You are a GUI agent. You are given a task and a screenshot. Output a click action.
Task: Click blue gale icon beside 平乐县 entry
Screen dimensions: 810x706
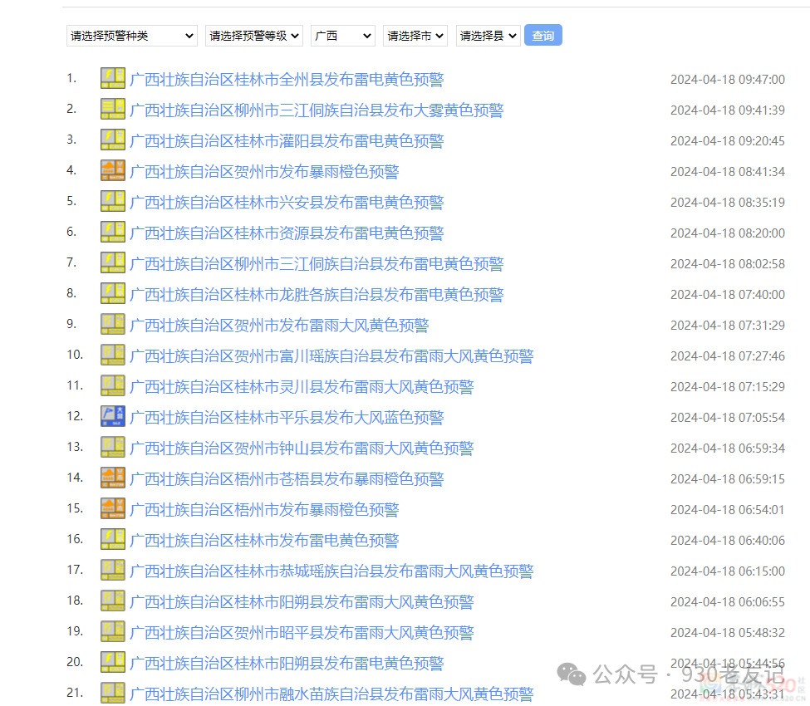click(112, 417)
